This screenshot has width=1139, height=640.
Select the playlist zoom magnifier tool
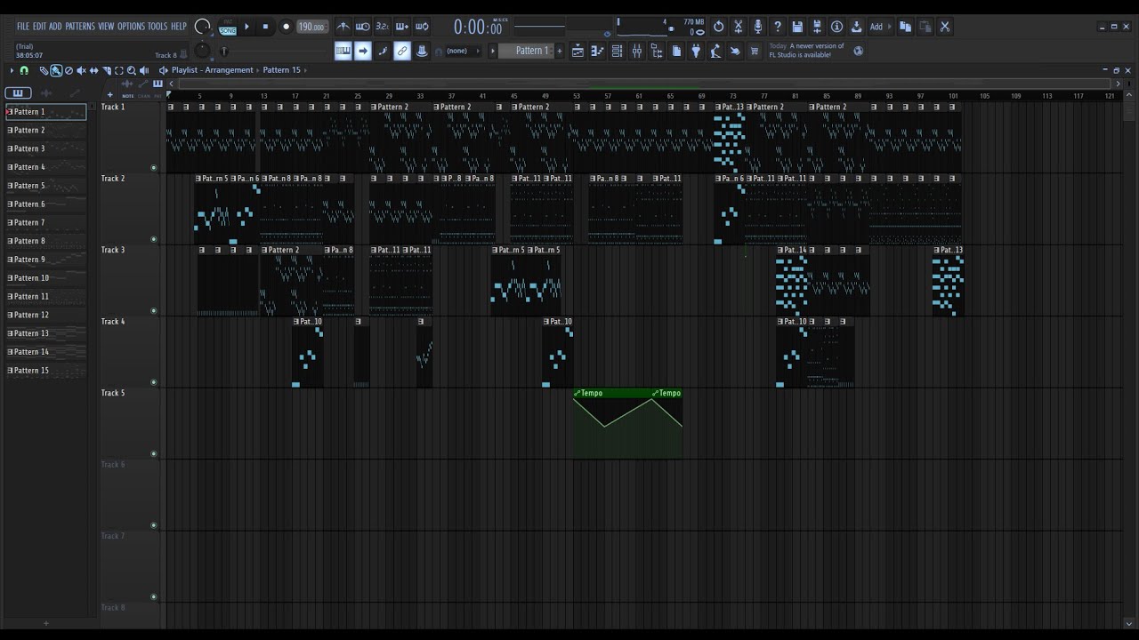131,70
